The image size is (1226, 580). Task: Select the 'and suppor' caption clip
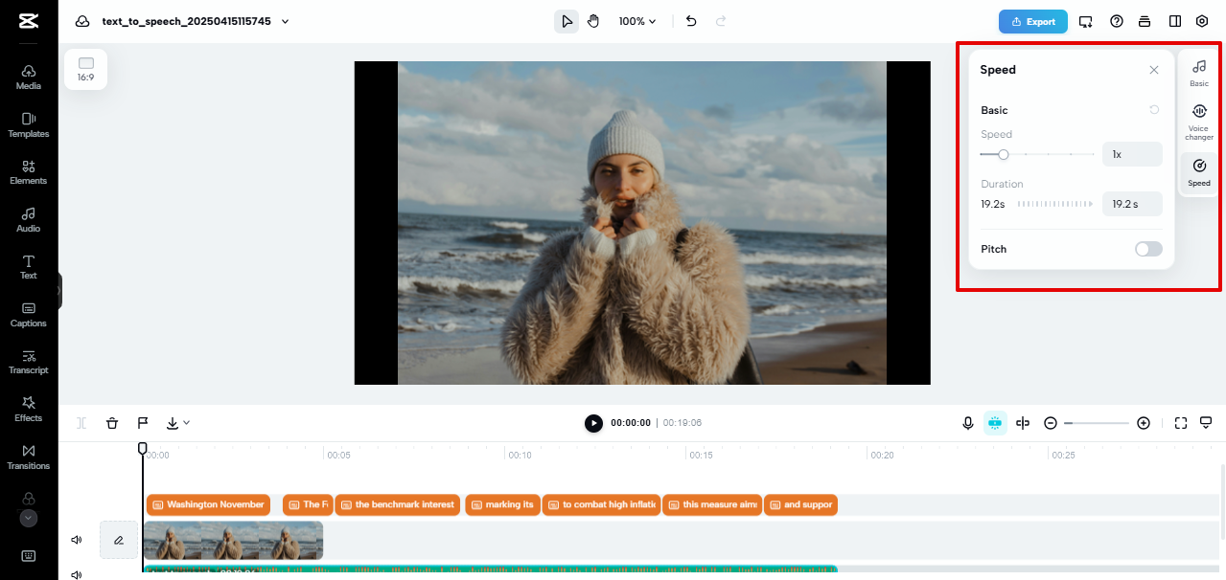(x=800, y=504)
